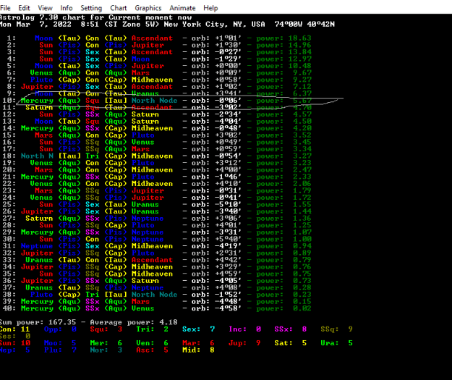Click the 'Average power: 4.18' text
Screen dimensions: 452x380
(134, 322)
